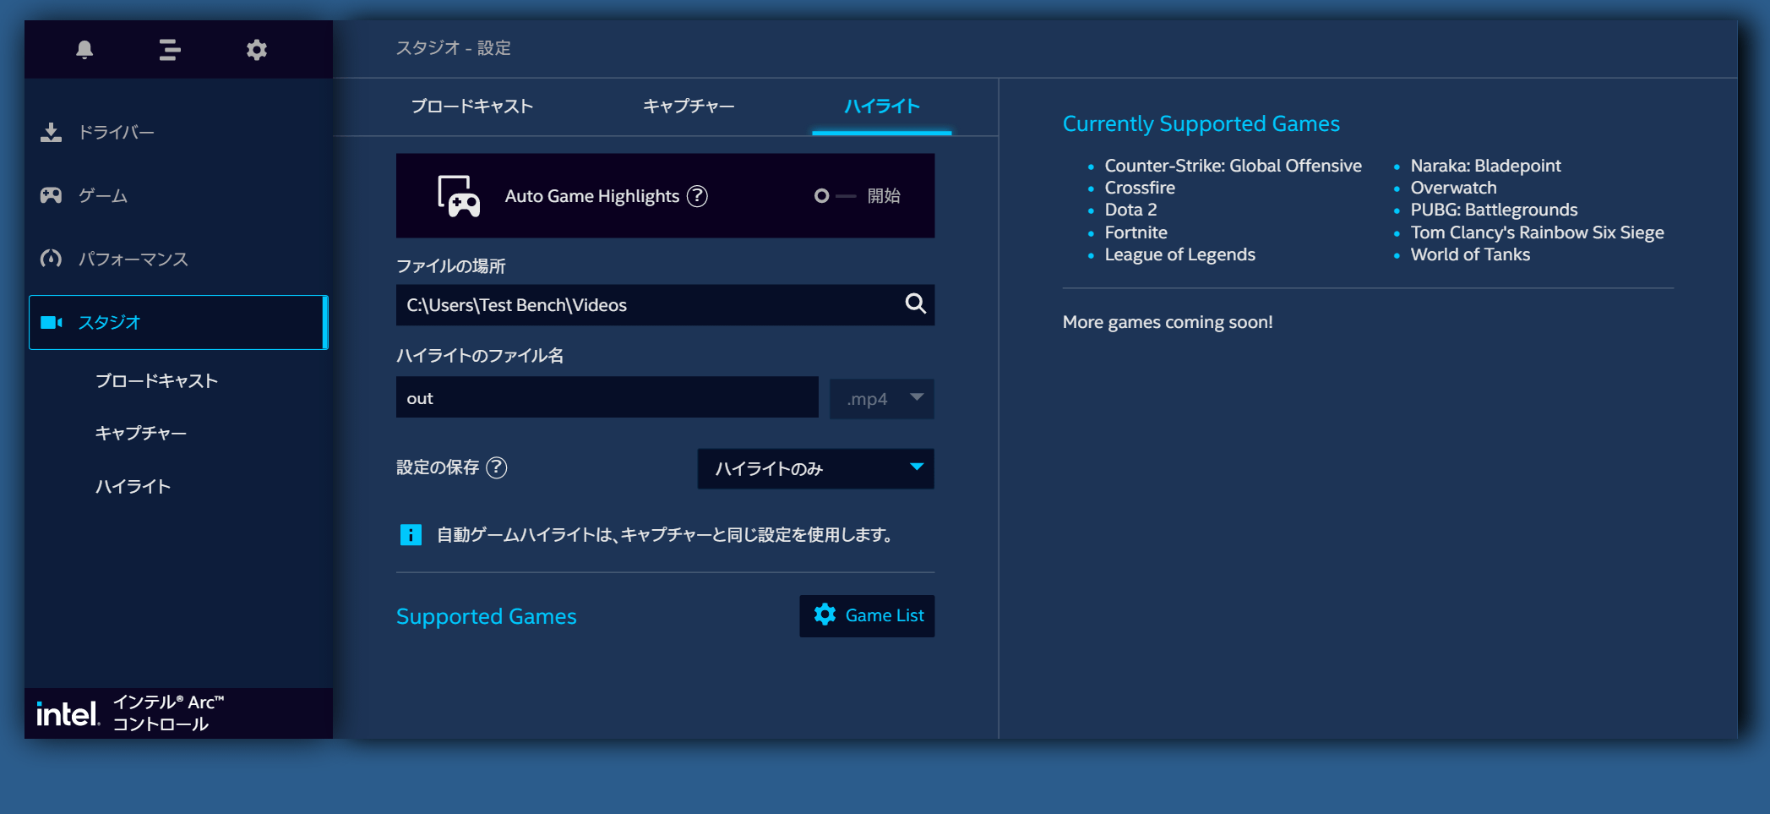Image resolution: width=1770 pixels, height=814 pixels.
Task: Click 'Dota 2' in supported games
Action: coord(1130,210)
